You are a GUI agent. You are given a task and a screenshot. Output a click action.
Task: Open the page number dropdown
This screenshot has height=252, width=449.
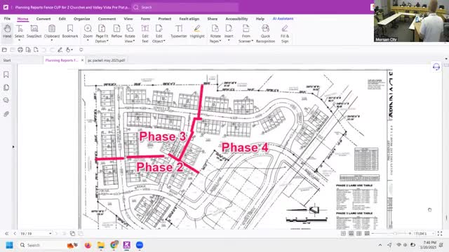(x=50, y=234)
